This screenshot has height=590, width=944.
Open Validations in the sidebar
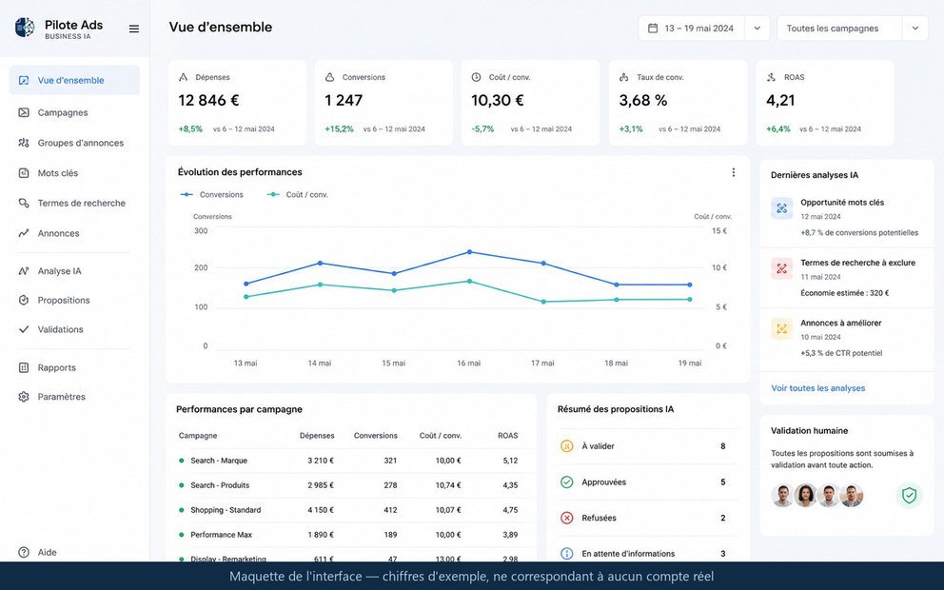point(74,329)
